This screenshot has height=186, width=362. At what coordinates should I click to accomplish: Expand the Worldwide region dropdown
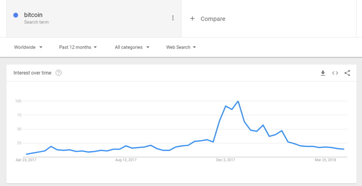pyautogui.click(x=28, y=47)
